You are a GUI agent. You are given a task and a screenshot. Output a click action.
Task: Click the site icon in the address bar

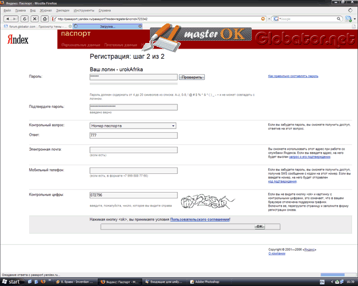pyautogui.click(x=54, y=19)
